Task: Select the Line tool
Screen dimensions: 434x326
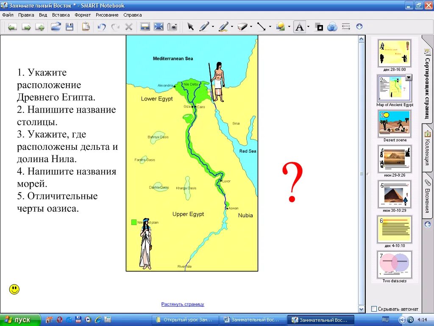Action: (261, 27)
